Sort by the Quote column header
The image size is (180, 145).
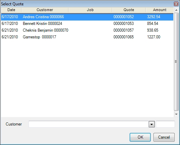point(129,10)
